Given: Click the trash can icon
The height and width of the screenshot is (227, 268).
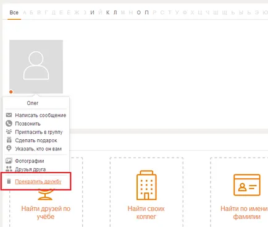Looking at the screenshot, I should pyautogui.click(x=9, y=181).
